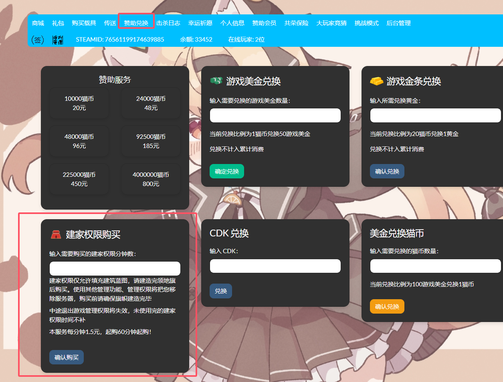Click the 签 sign-in icon
The image size is (503, 382).
coord(38,40)
